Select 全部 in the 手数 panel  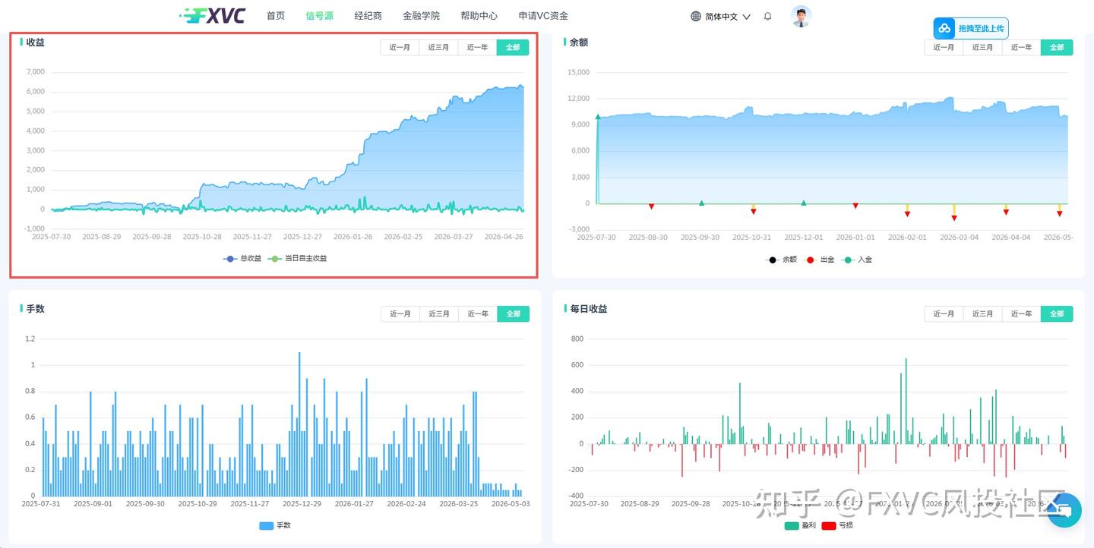click(514, 313)
